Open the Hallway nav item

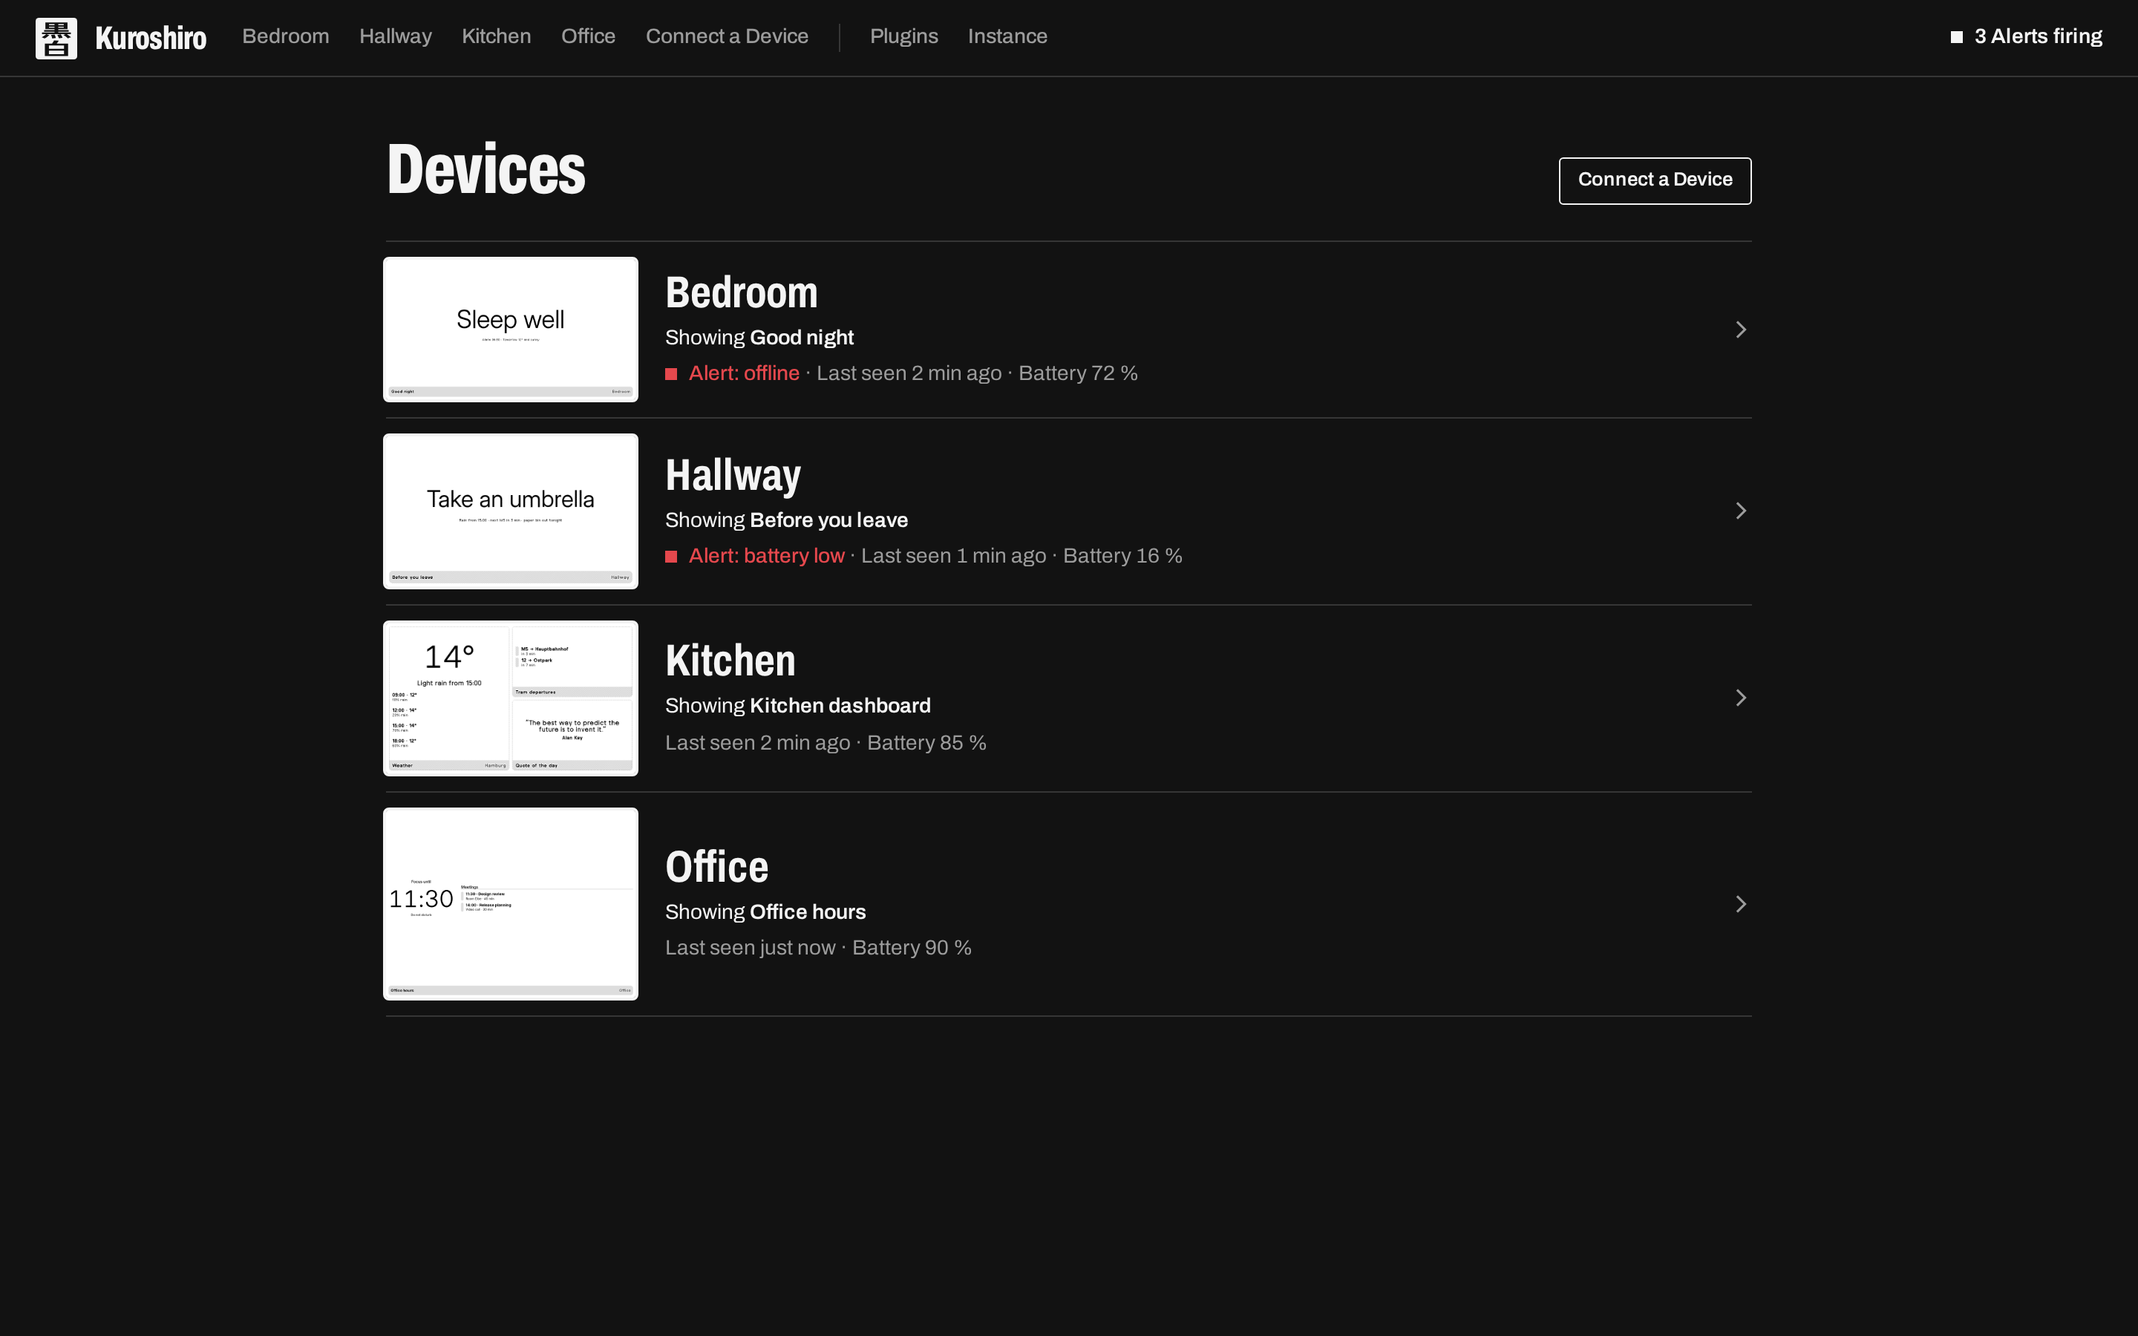coord(395,36)
